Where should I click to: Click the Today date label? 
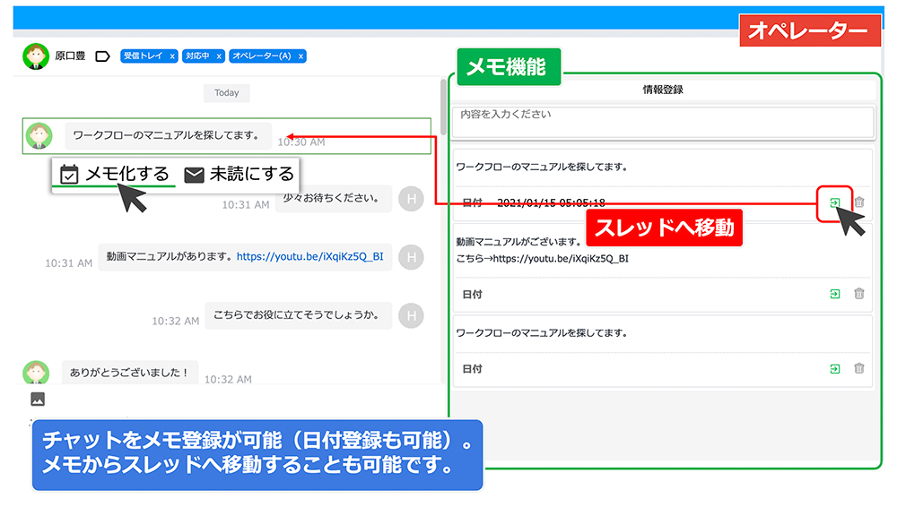click(x=227, y=93)
